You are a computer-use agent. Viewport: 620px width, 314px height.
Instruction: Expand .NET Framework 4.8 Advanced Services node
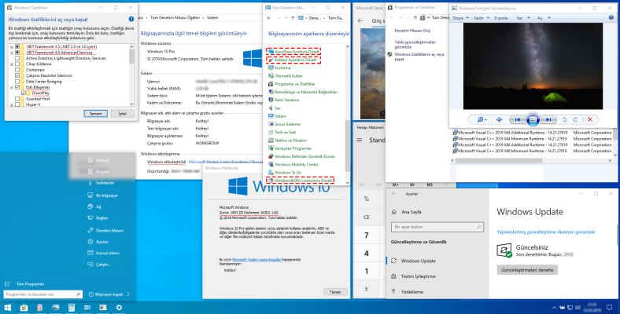(x=12, y=53)
